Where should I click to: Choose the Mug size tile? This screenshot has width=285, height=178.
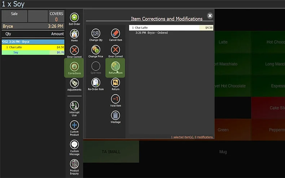[x=223, y=152]
